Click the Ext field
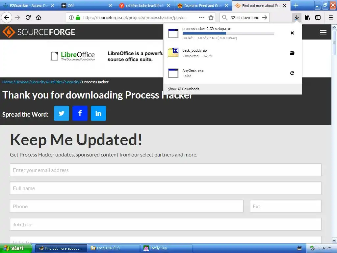This screenshot has width=337, height=253. point(285,206)
